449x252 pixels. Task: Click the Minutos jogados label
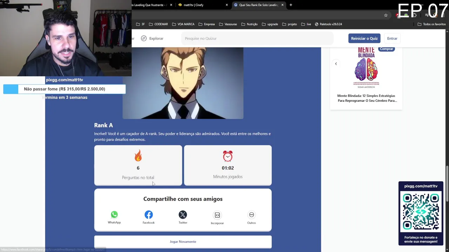click(x=228, y=177)
